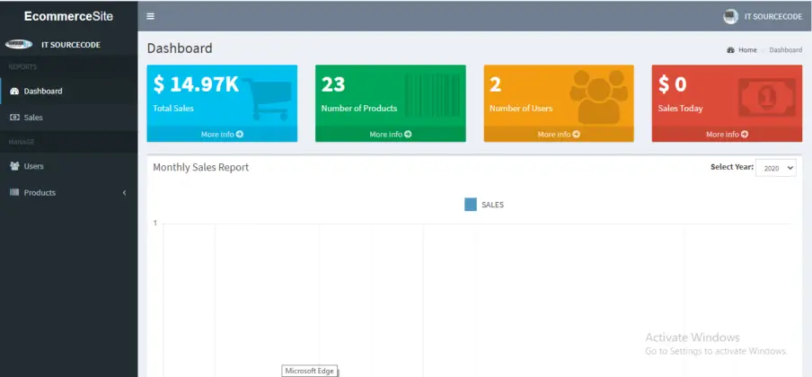Open the Dashboard sidebar menu item

coord(42,92)
